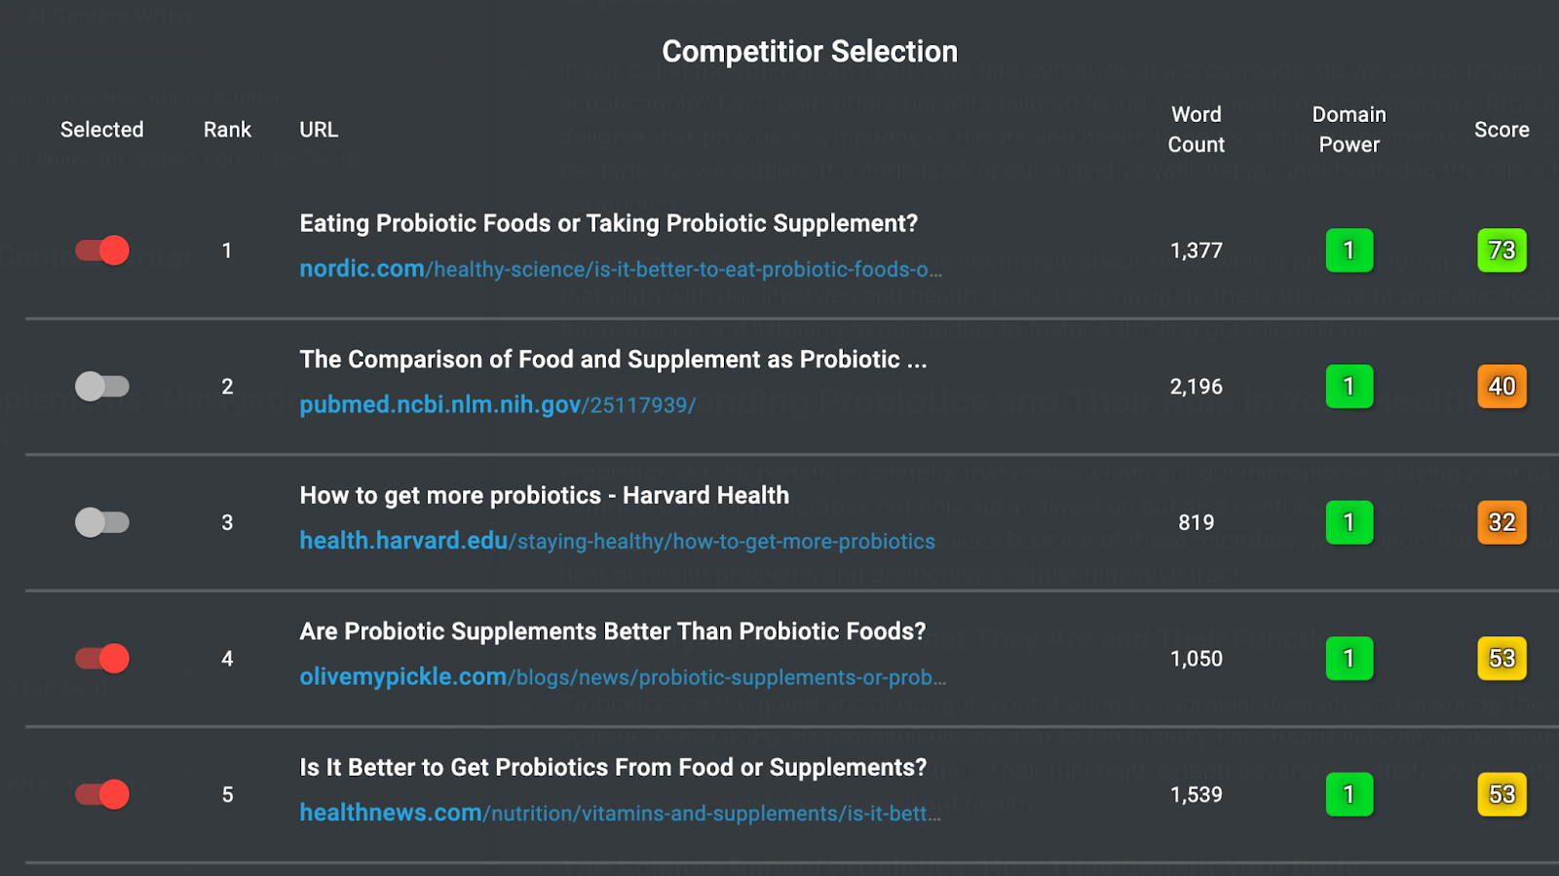Click the Domain Power column header
The height and width of the screenshot is (876, 1559).
tap(1350, 130)
